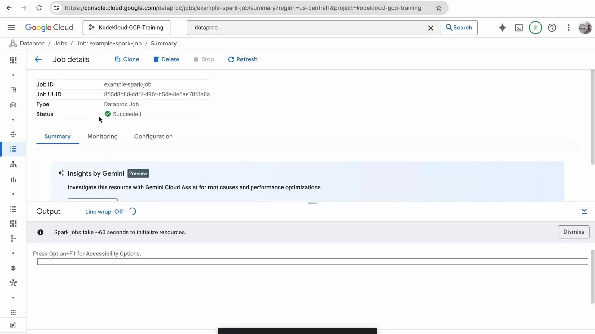This screenshot has height=334, width=595.
Task: Open notifications badge showing 2
Action: coord(535,28)
